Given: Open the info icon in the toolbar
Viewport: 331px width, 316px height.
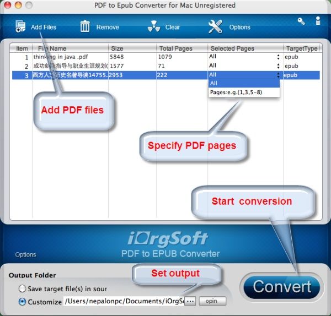Looking at the screenshot, I should [x=318, y=21].
